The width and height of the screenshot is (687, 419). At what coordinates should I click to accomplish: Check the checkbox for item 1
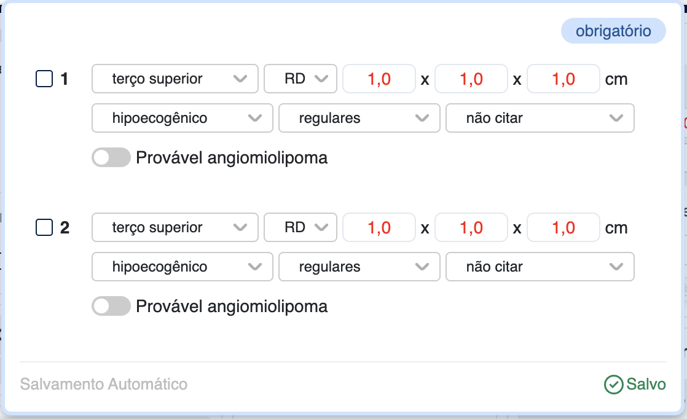coord(44,79)
